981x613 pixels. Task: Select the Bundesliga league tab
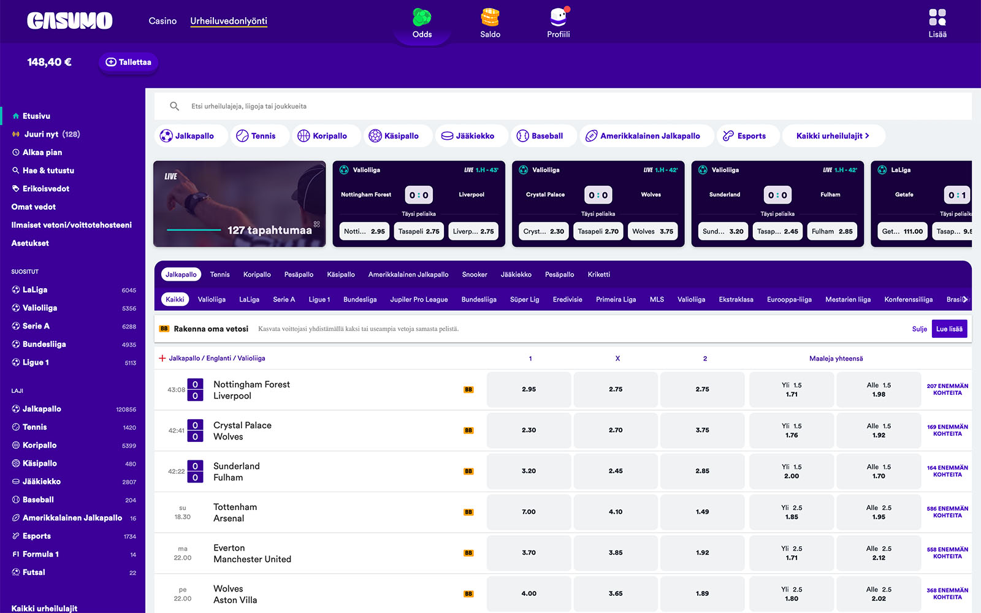tap(360, 300)
